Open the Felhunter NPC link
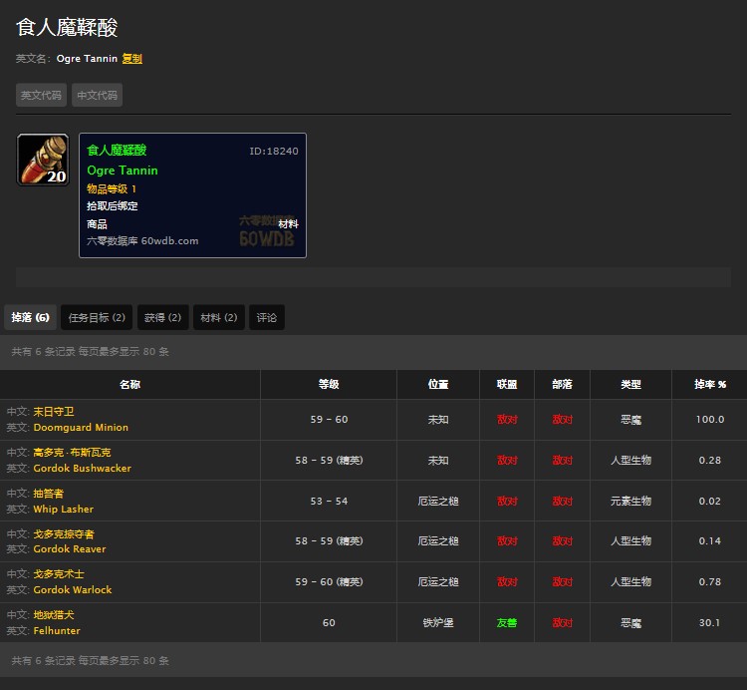The image size is (747, 690). pyautogui.click(x=57, y=631)
